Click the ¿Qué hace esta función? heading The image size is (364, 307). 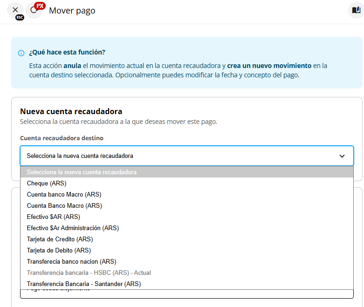tap(67, 52)
